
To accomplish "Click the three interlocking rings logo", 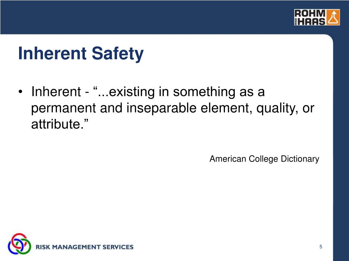I will [x=19, y=244].
